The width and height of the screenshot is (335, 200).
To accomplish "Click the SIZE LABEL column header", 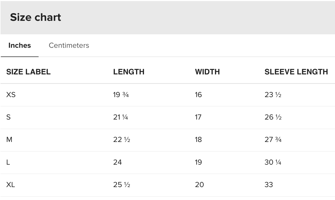I will pyautogui.click(x=28, y=72).
